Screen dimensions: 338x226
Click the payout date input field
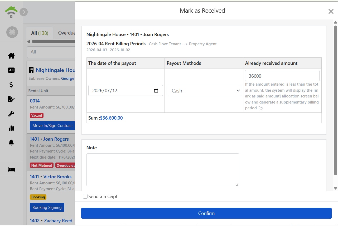tap(125, 91)
